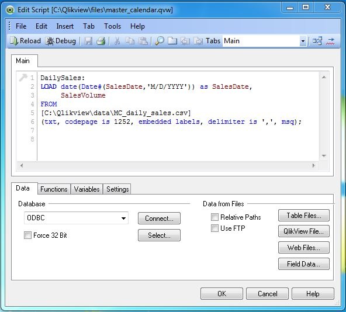Viewport: 346px width, 312px height.
Task: Click the FROM keyword in script
Action: pos(49,104)
